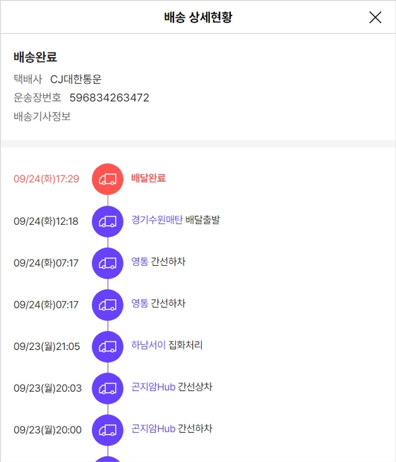Click the tracking number 596834263472
396x462 pixels.
click(x=109, y=98)
